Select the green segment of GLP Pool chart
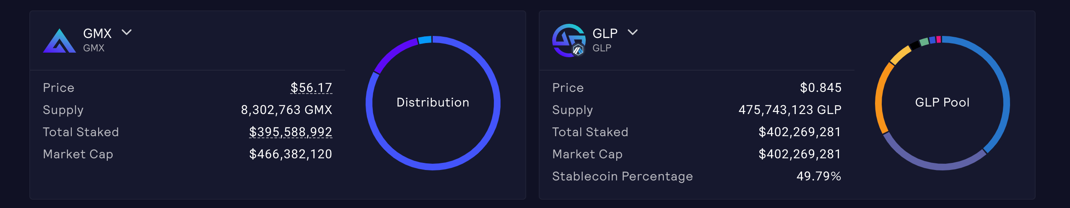The height and width of the screenshot is (208, 1070). (924, 42)
